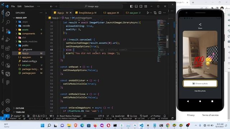Screen dimensions: 230x129
Task: Open Google Chrome from the taskbar
Action: point(168,125)
